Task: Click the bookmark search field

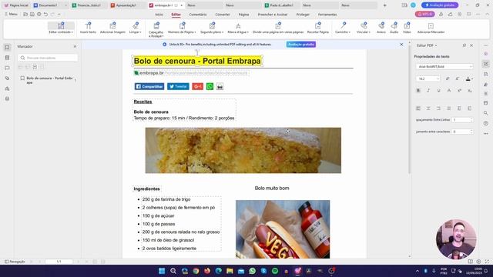Action: [x=48, y=58]
